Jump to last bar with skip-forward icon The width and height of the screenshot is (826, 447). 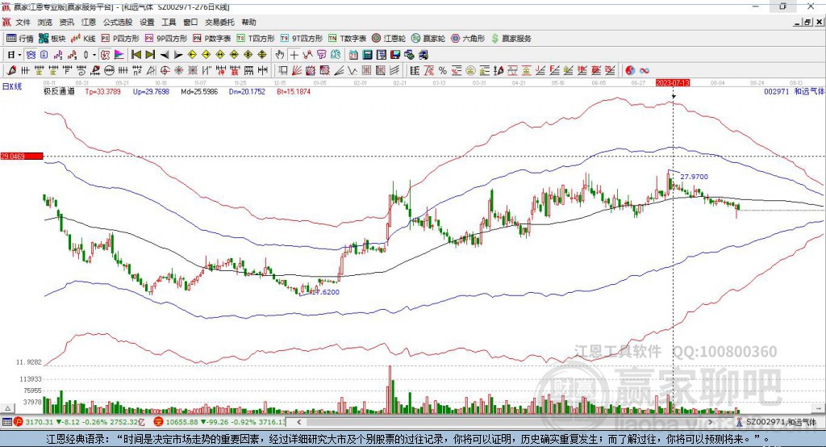point(150,55)
